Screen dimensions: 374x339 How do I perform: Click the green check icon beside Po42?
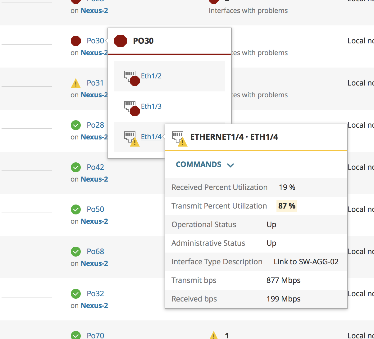pyautogui.click(x=76, y=167)
